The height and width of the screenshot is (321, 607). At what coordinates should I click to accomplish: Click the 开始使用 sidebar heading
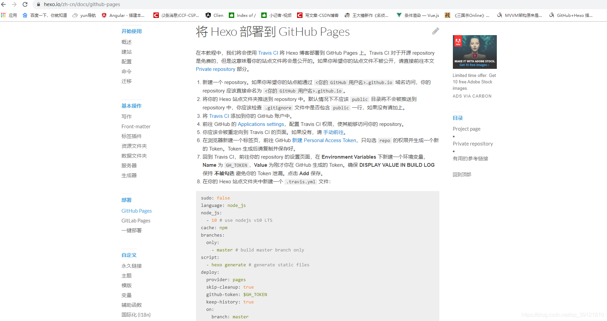(x=131, y=31)
